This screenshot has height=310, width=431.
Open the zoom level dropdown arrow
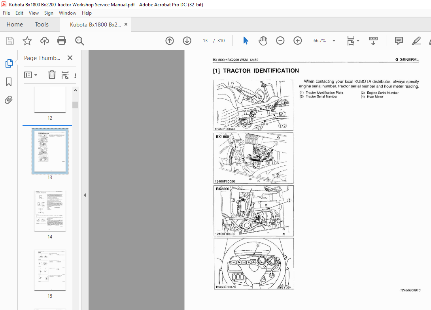click(334, 41)
